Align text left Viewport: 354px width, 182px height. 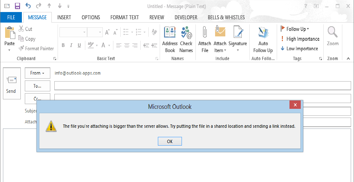[x=119, y=45]
